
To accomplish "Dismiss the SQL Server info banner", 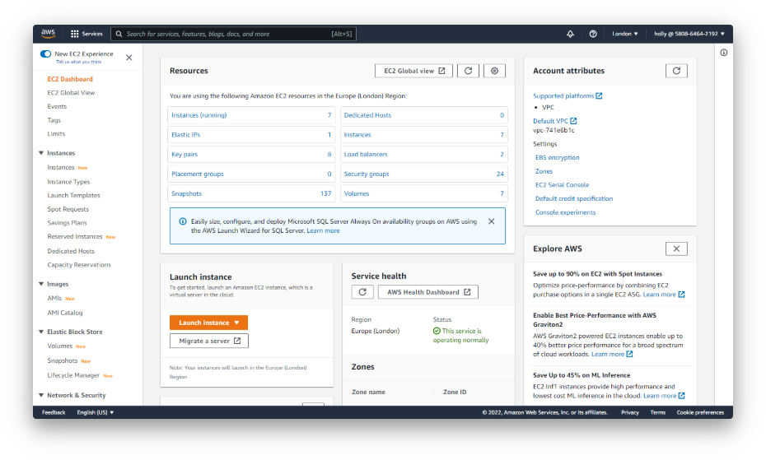I will [492, 221].
